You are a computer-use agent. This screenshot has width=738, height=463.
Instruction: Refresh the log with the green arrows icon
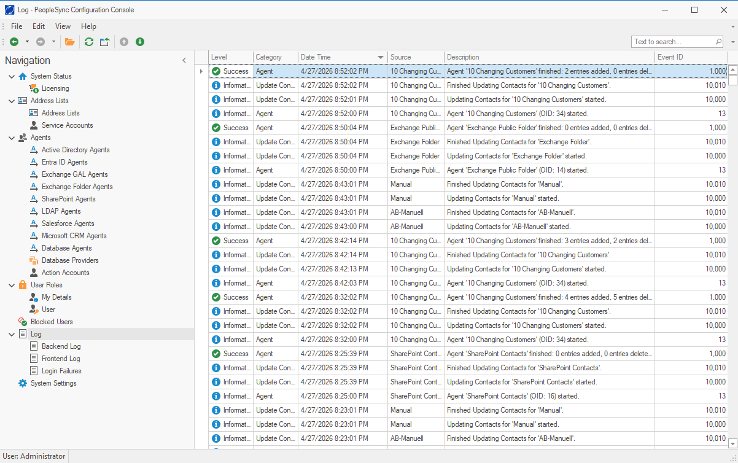click(89, 42)
